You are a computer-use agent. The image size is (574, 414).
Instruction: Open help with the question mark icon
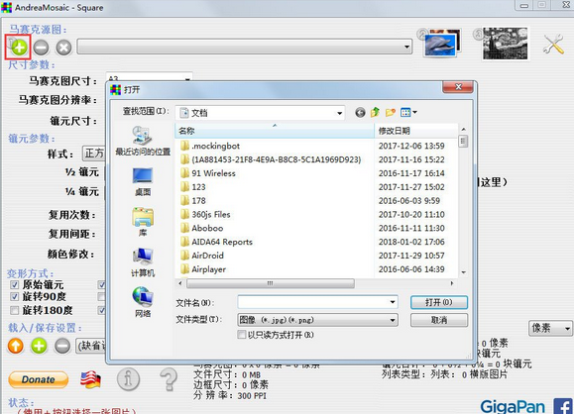click(169, 379)
